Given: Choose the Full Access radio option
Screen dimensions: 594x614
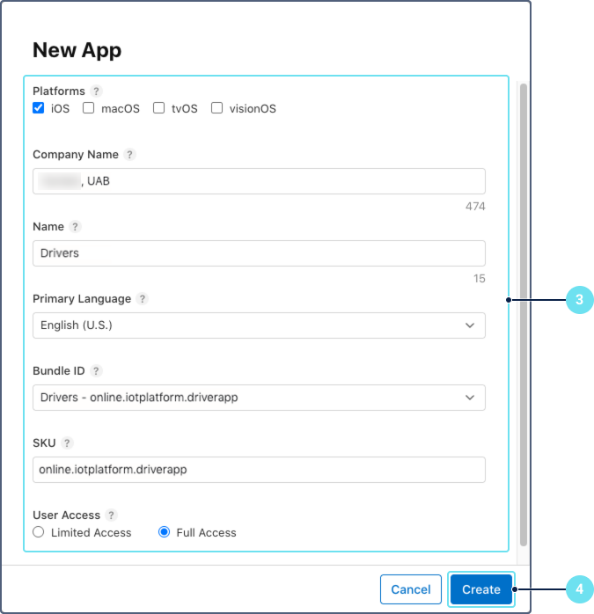Looking at the screenshot, I should click(165, 532).
